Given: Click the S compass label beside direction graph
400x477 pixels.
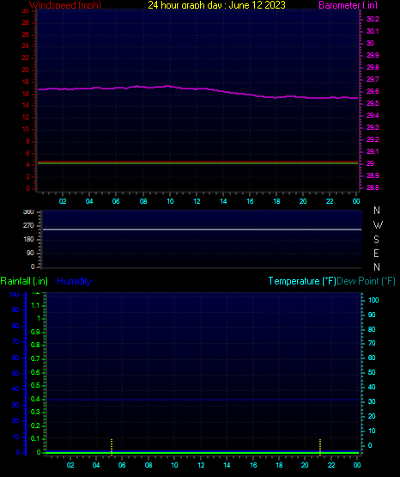Looking at the screenshot, I should 376,240.
